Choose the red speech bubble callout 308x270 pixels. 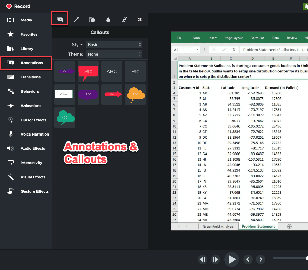[x=88, y=71]
